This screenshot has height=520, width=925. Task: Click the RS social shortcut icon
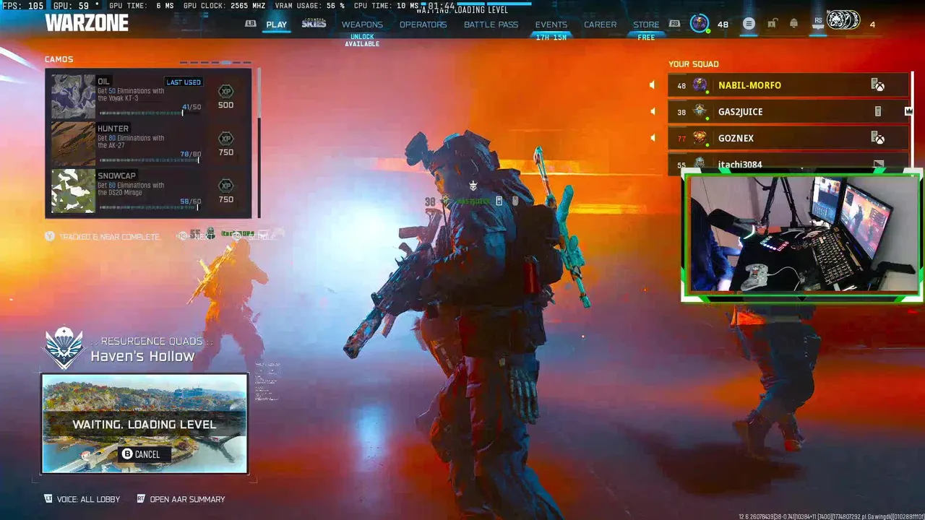(818, 24)
